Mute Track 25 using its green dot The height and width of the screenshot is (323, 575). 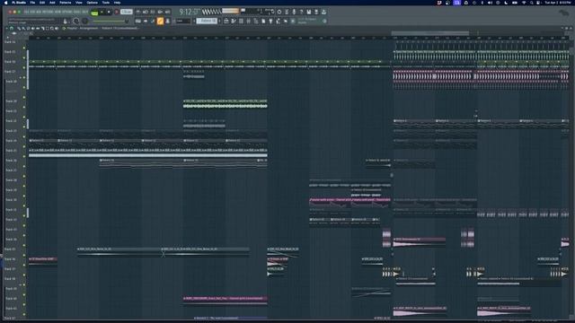[24, 156]
